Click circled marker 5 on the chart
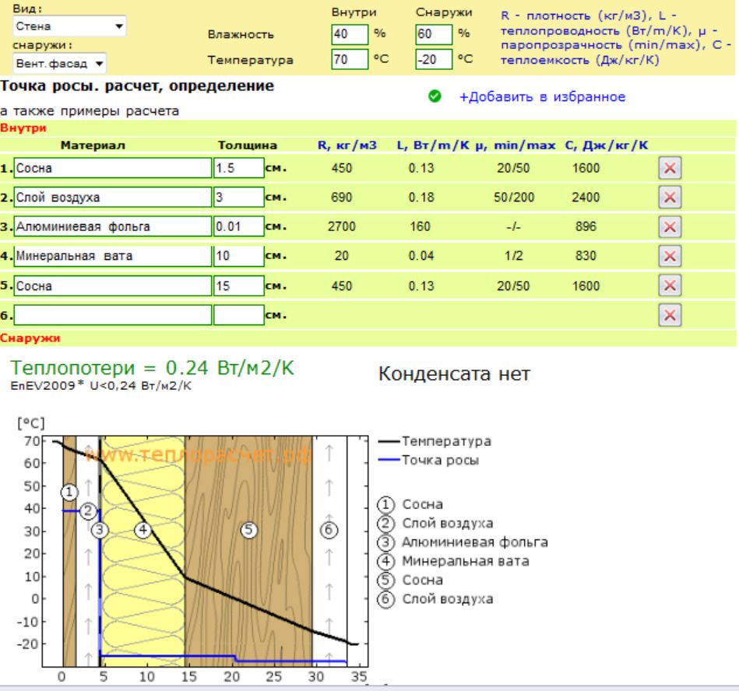 (x=249, y=530)
